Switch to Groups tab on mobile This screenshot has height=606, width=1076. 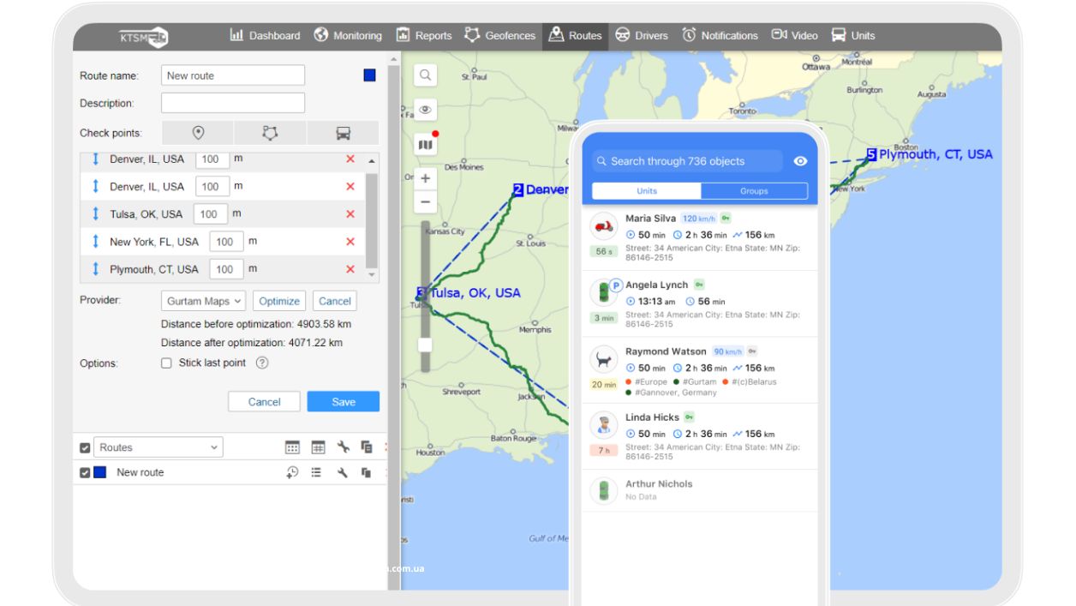[754, 191]
